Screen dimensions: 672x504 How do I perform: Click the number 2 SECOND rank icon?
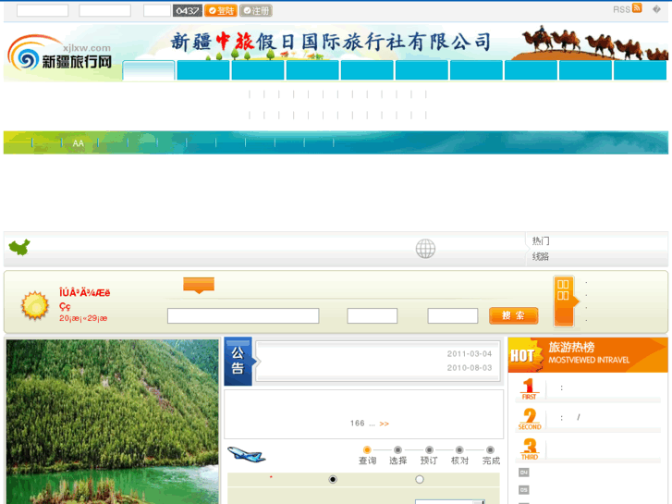[x=530, y=419]
